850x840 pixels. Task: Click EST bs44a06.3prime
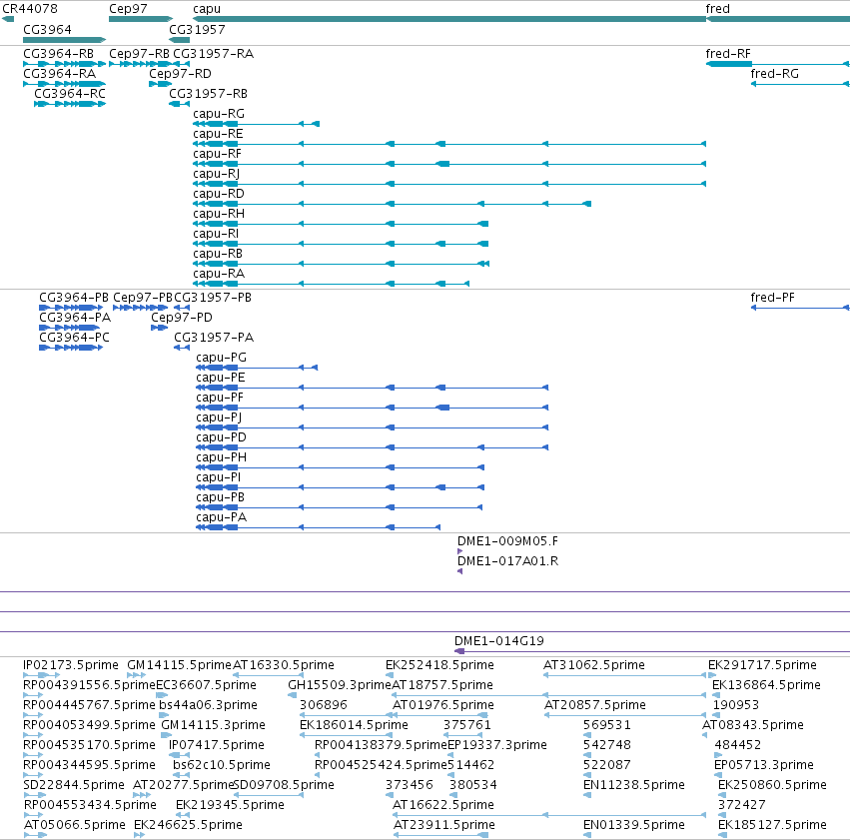click(164, 715)
